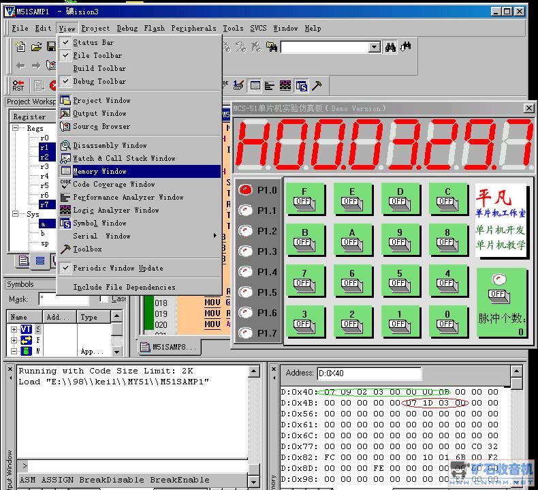This screenshot has height=490, width=538.
Task: Toggle the Memory Window toolbar icon
Action: (255, 85)
